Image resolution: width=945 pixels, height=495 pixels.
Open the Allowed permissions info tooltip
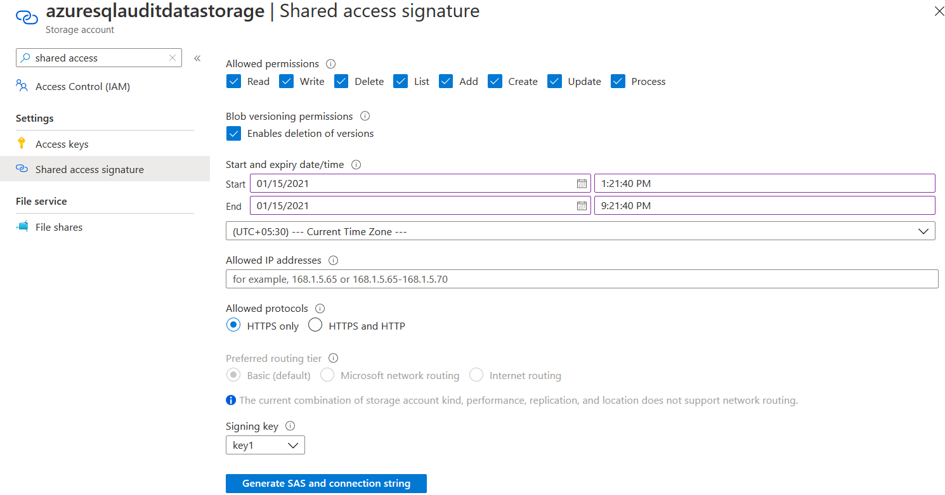pyautogui.click(x=330, y=63)
